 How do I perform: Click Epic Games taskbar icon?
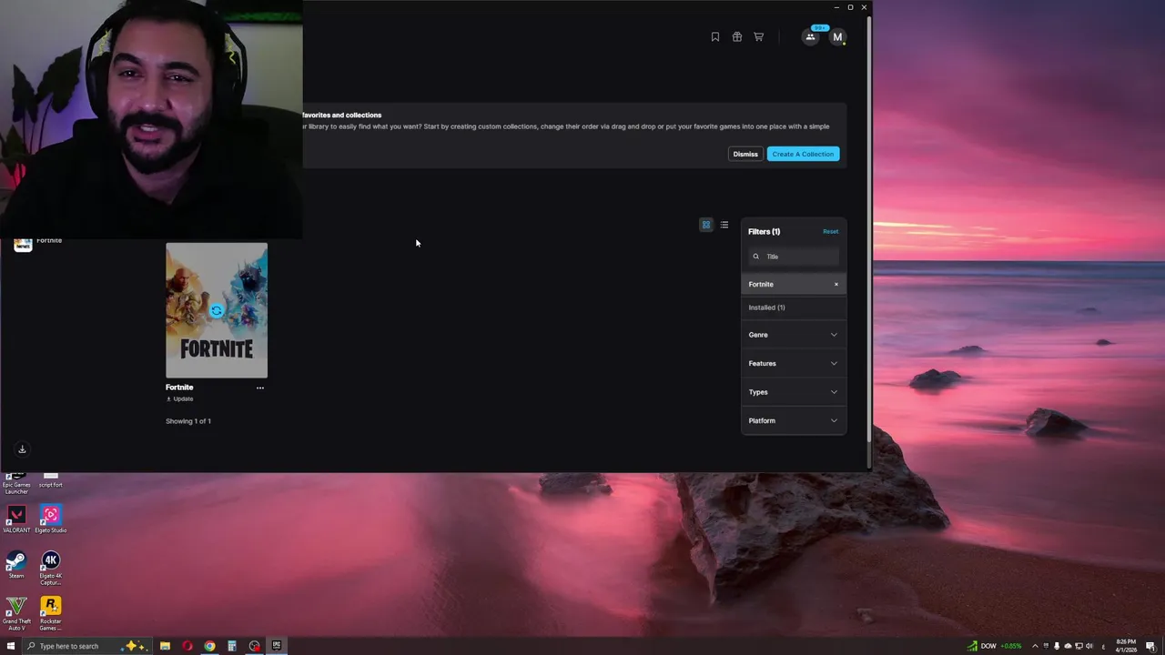pos(277,646)
